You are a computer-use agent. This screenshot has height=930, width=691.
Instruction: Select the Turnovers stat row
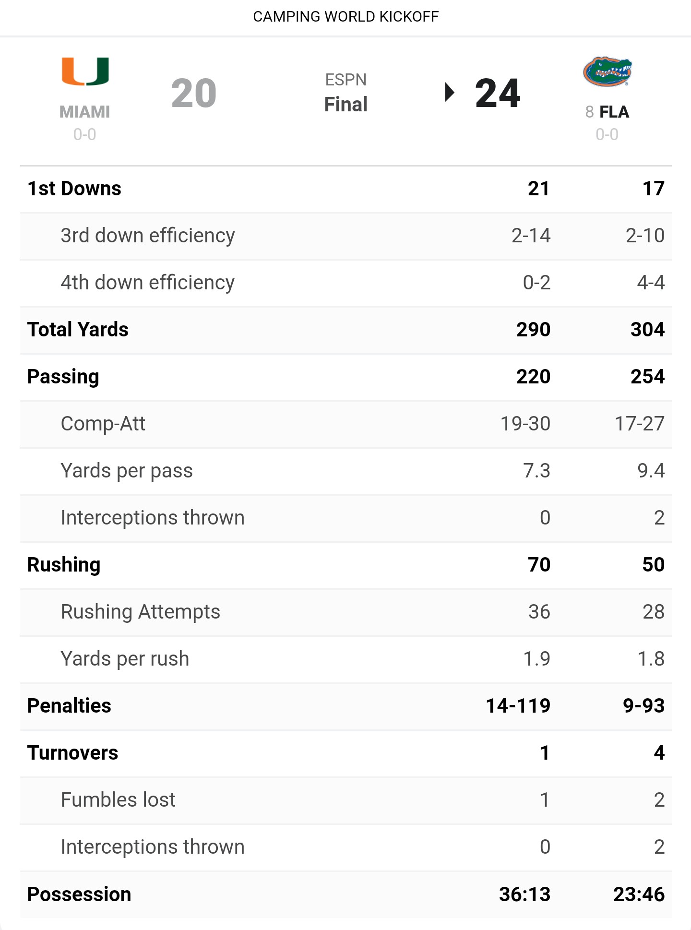coord(345,753)
